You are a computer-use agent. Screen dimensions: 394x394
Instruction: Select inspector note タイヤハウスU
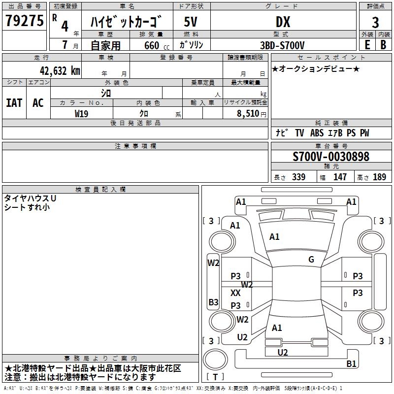[x=30, y=198]
